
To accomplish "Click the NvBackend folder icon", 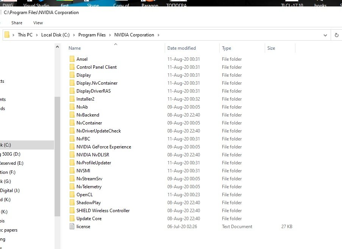I will pos(72,115).
